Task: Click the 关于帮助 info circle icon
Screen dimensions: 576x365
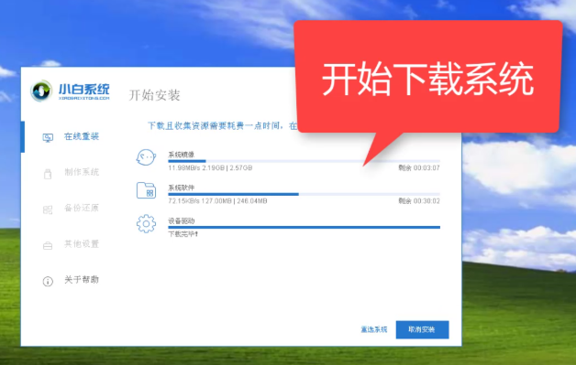Action: pyautogui.click(x=48, y=281)
